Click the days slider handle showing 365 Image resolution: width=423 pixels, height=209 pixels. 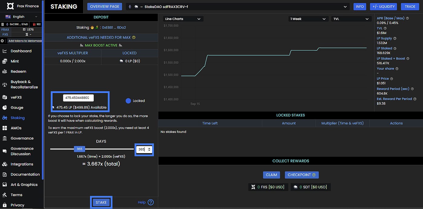click(x=79, y=149)
